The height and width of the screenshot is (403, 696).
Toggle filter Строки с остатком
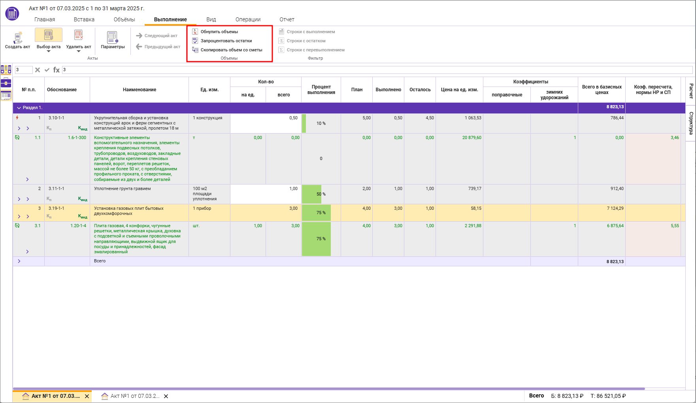[x=306, y=41]
